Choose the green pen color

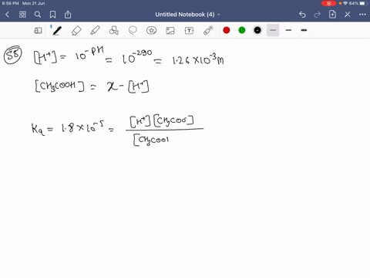(242, 30)
